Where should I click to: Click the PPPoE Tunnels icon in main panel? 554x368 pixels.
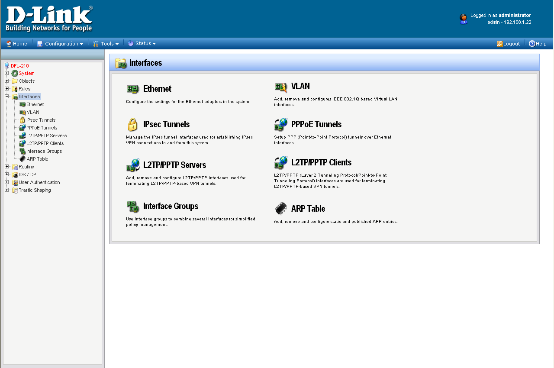[280, 125]
